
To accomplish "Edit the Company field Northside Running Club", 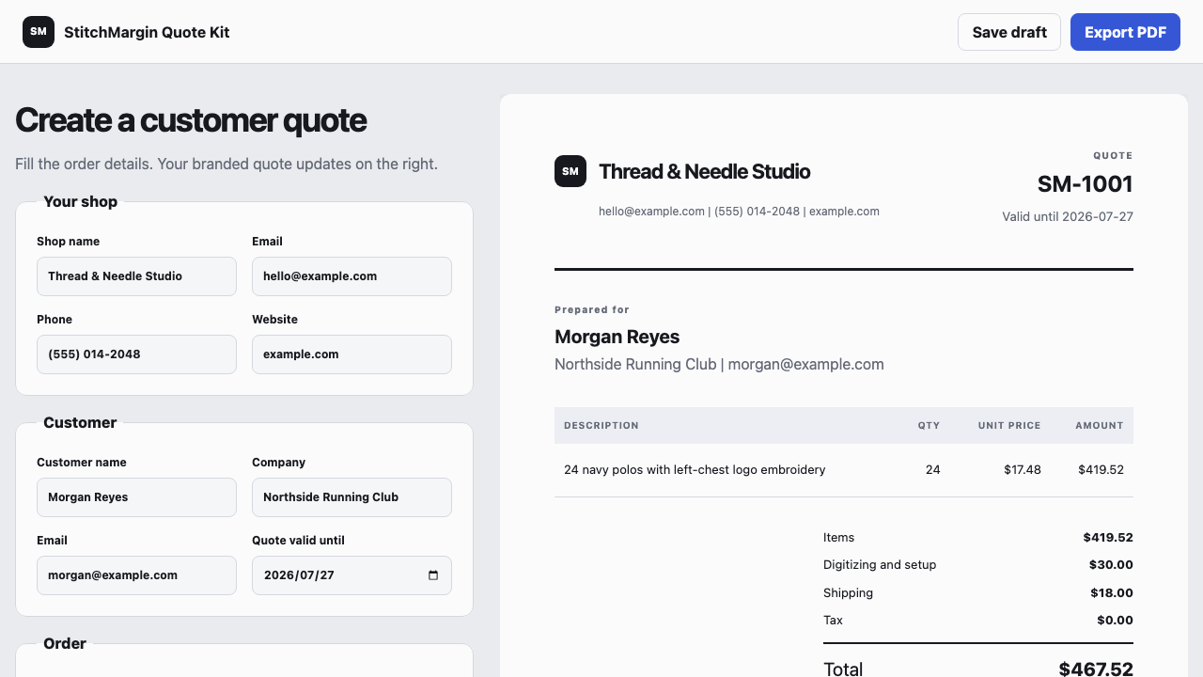I will pyautogui.click(x=352, y=497).
